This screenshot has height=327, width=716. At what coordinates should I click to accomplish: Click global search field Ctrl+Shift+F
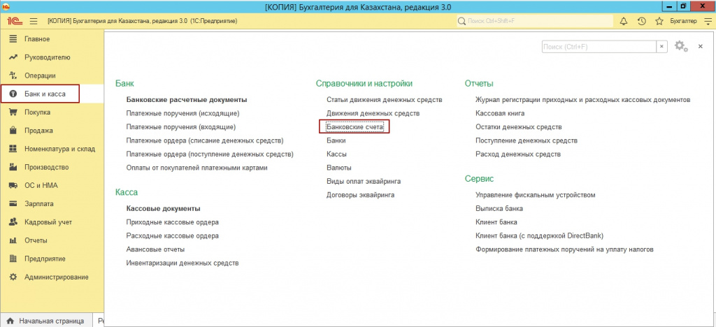pos(535,21)
